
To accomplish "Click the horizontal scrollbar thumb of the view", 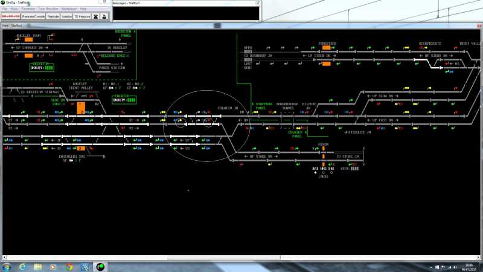I will coord(224,257).
